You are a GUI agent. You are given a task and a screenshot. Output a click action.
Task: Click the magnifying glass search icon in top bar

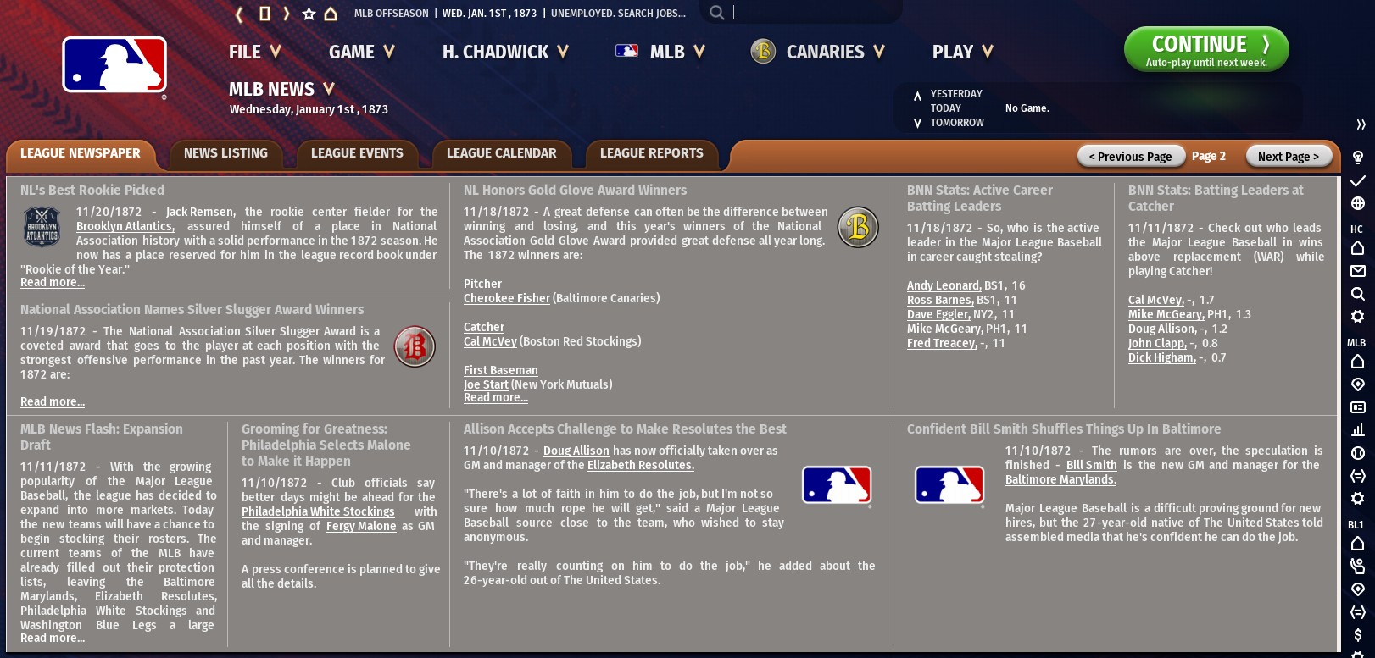click(717, 13)
